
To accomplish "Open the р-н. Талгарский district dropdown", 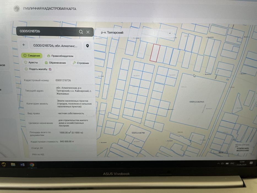I will point(135,33).
